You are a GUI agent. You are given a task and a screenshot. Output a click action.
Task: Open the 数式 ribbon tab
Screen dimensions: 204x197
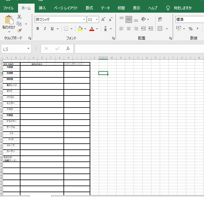coord(89,8)
